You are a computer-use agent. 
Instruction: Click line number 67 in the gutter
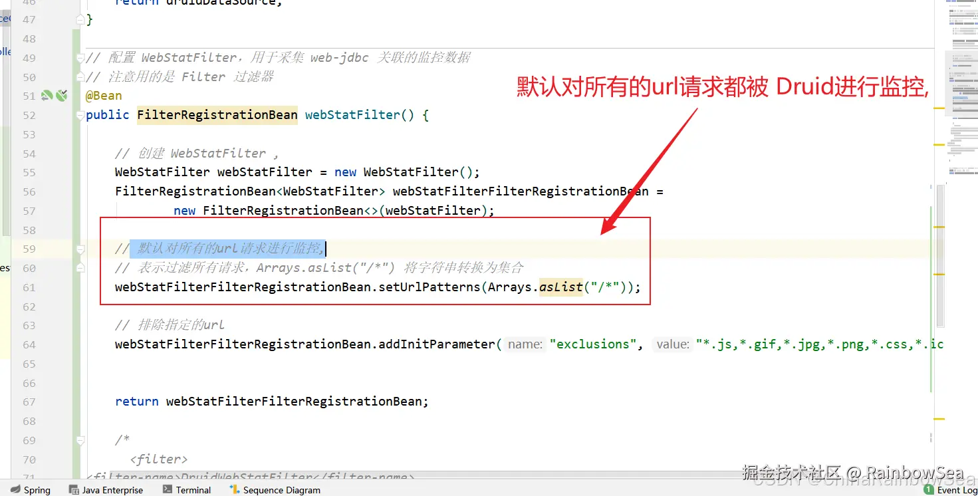(x=29, y=402)
